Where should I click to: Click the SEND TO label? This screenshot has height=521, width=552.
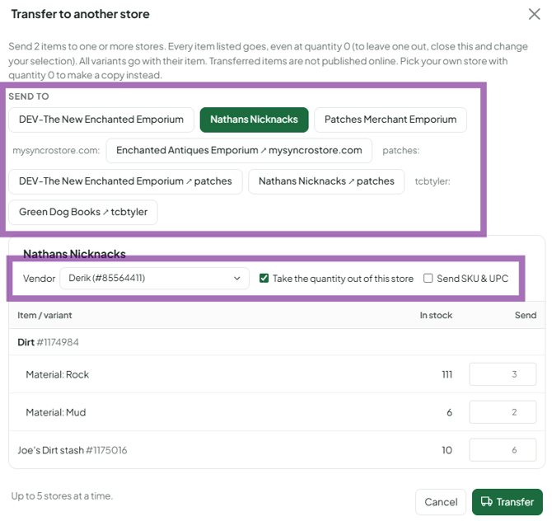29,96
